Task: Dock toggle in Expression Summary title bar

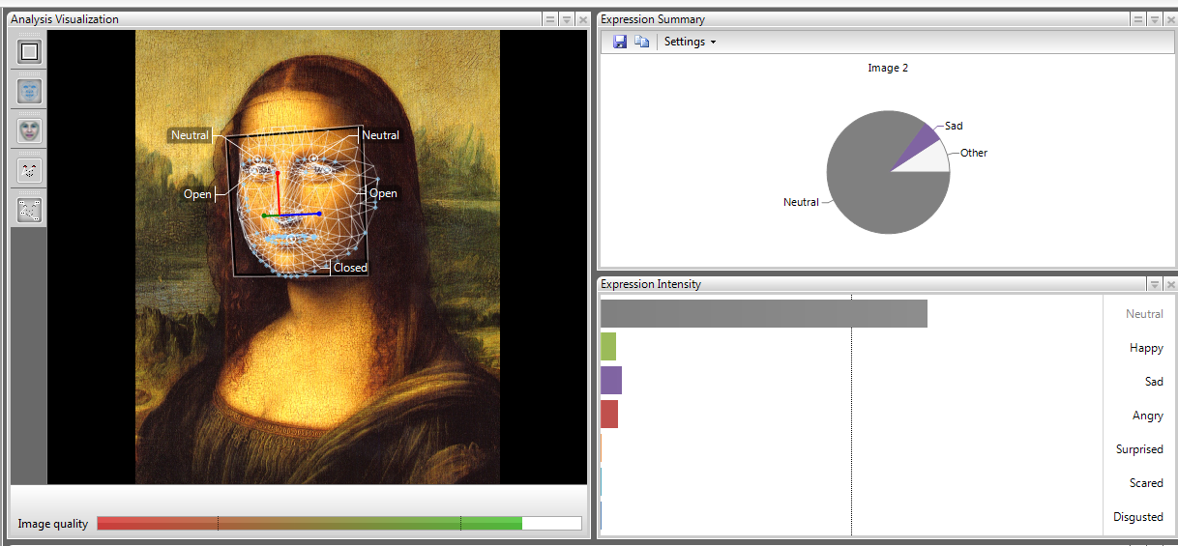Action: pos(1138,19)
